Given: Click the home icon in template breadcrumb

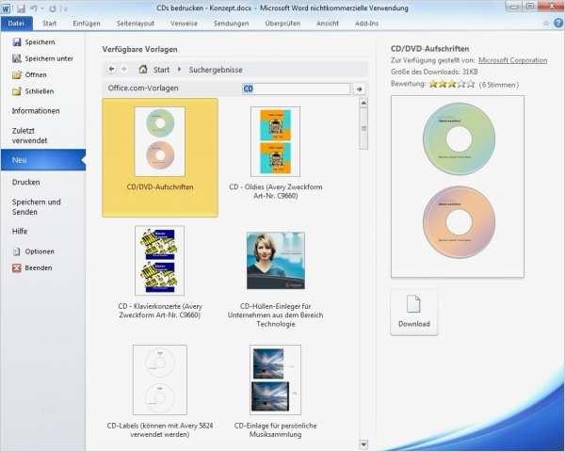Looking at the screenshot, I should coord(143,69).
